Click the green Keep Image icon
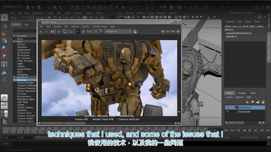 pos(96,31)
